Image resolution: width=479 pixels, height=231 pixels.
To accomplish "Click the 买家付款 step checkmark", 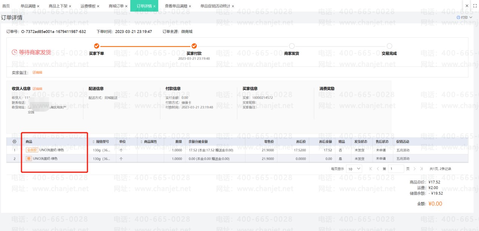I will [x=194, y=46].
